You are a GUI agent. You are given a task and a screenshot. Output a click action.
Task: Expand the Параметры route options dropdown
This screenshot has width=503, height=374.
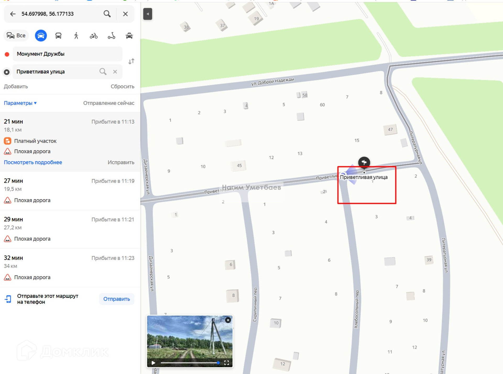point(20,103)
